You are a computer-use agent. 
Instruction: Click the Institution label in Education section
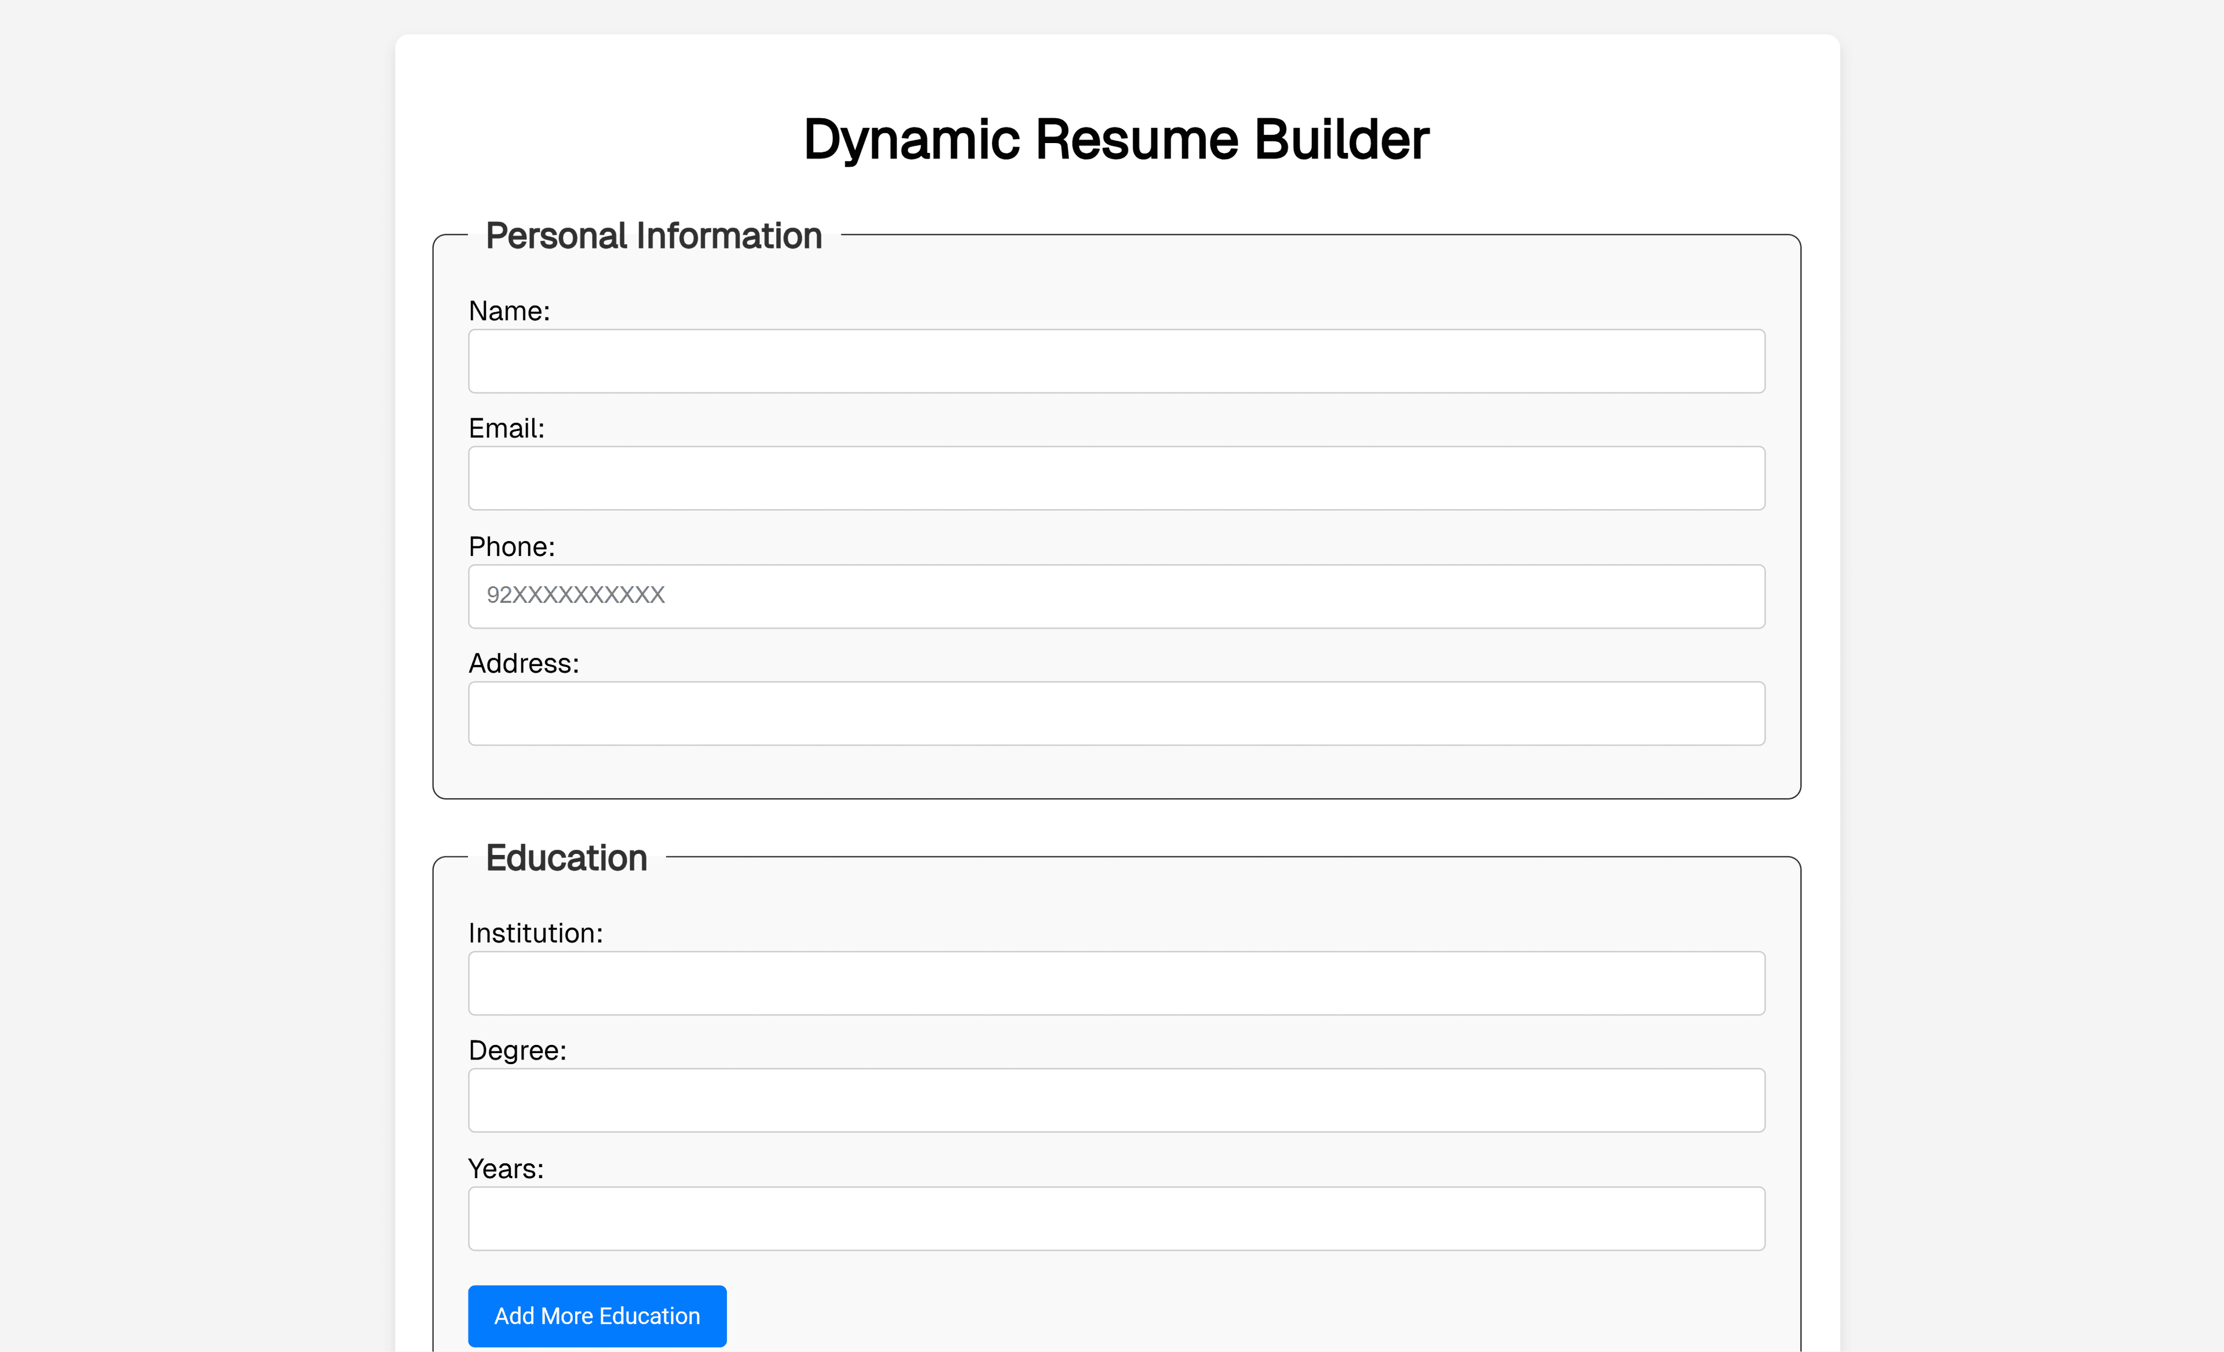(x=536, y=933)
